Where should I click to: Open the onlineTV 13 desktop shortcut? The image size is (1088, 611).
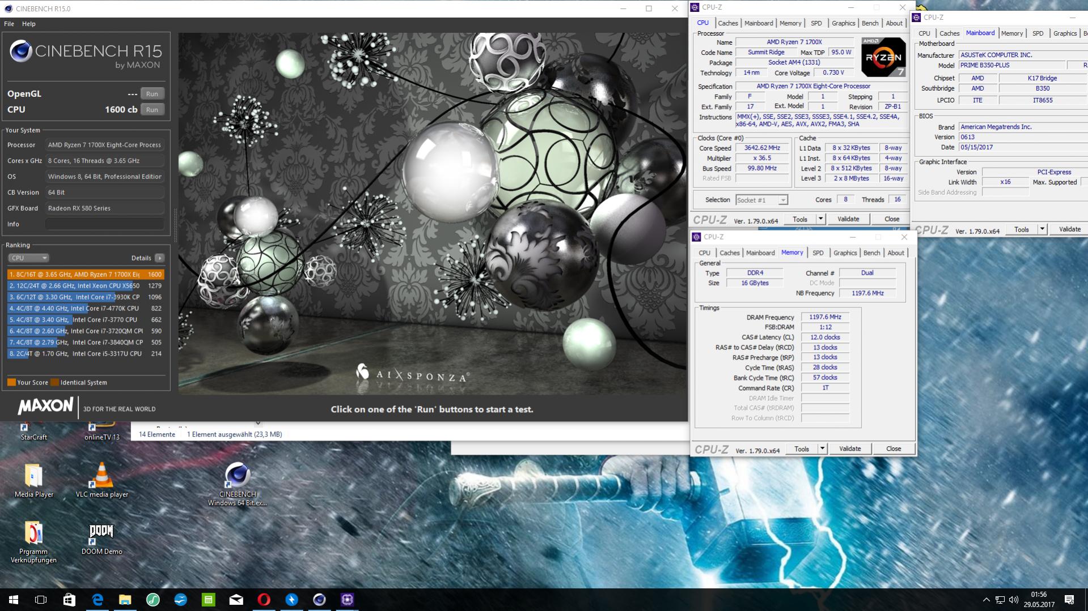[x=101, y=432]
